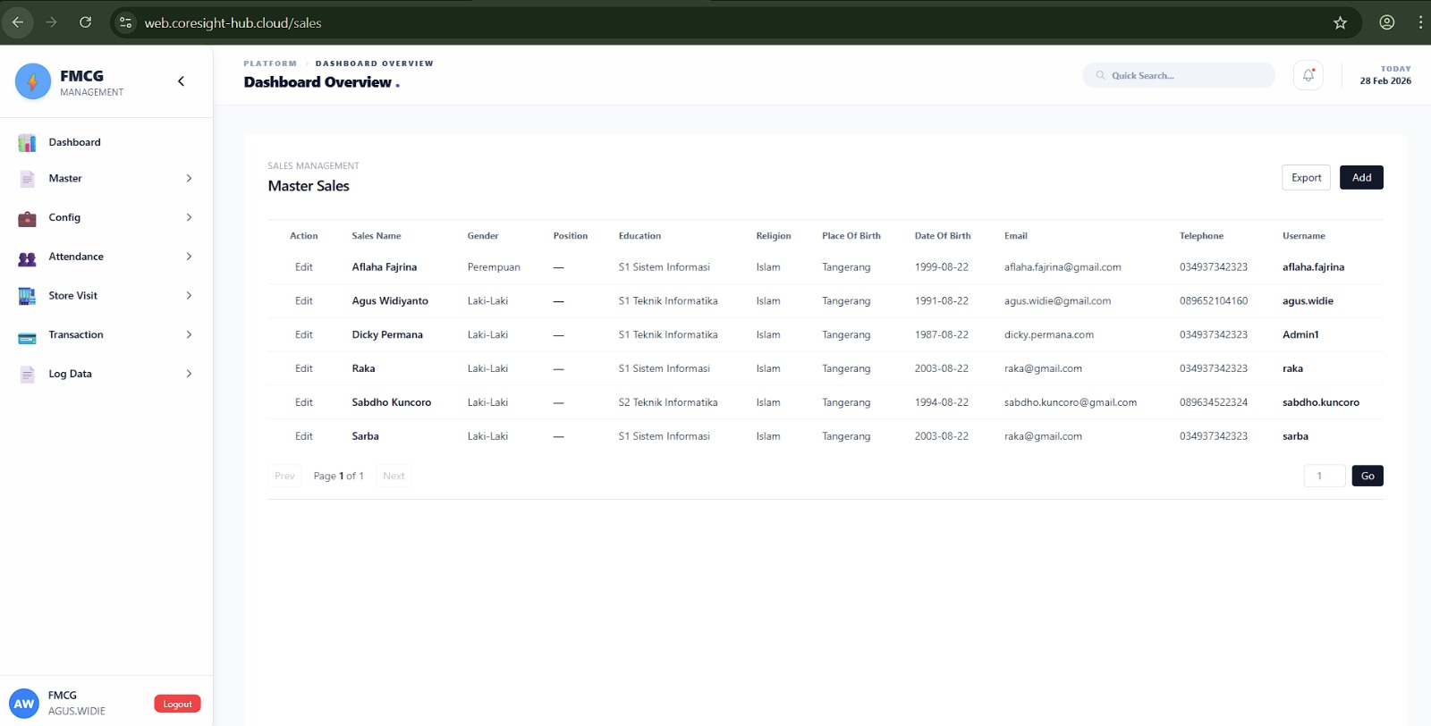Expand the Transaction submenu chevron
The image size is (1431, 726).
189,334
